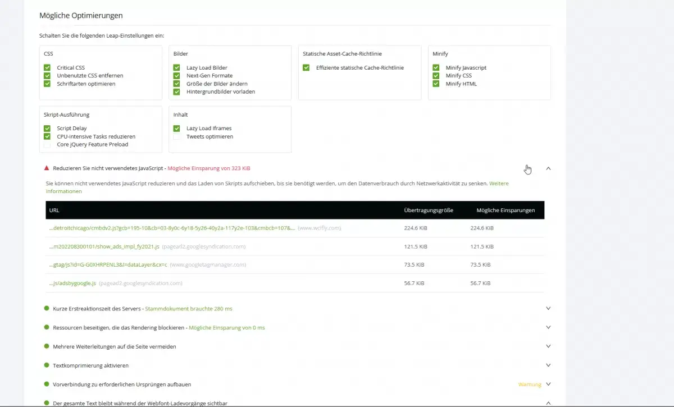Click green status dot beside Textkomprimierung aktivieren
This screenshot has height=407, width=674.
point(47,365)
